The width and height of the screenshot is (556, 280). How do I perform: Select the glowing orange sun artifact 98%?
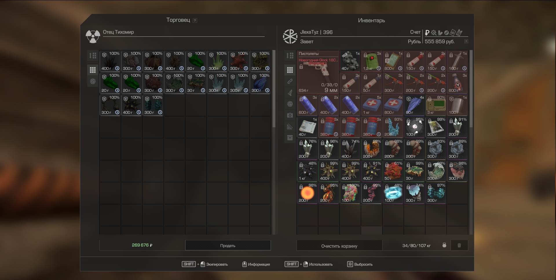click(307, 193)
